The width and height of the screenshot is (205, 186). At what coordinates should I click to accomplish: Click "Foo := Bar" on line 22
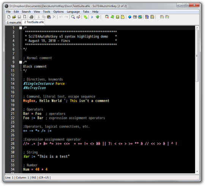(x=33, y=118)
